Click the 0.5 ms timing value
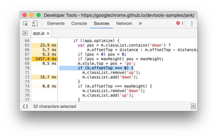The image size is (217, 139). (x=49, y=63)
